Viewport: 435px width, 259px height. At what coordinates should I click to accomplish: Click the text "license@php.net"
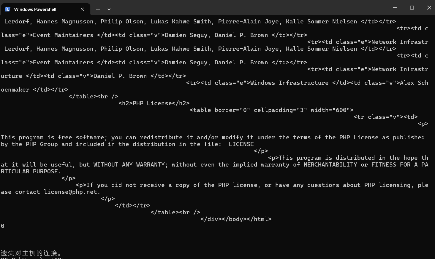70,192
